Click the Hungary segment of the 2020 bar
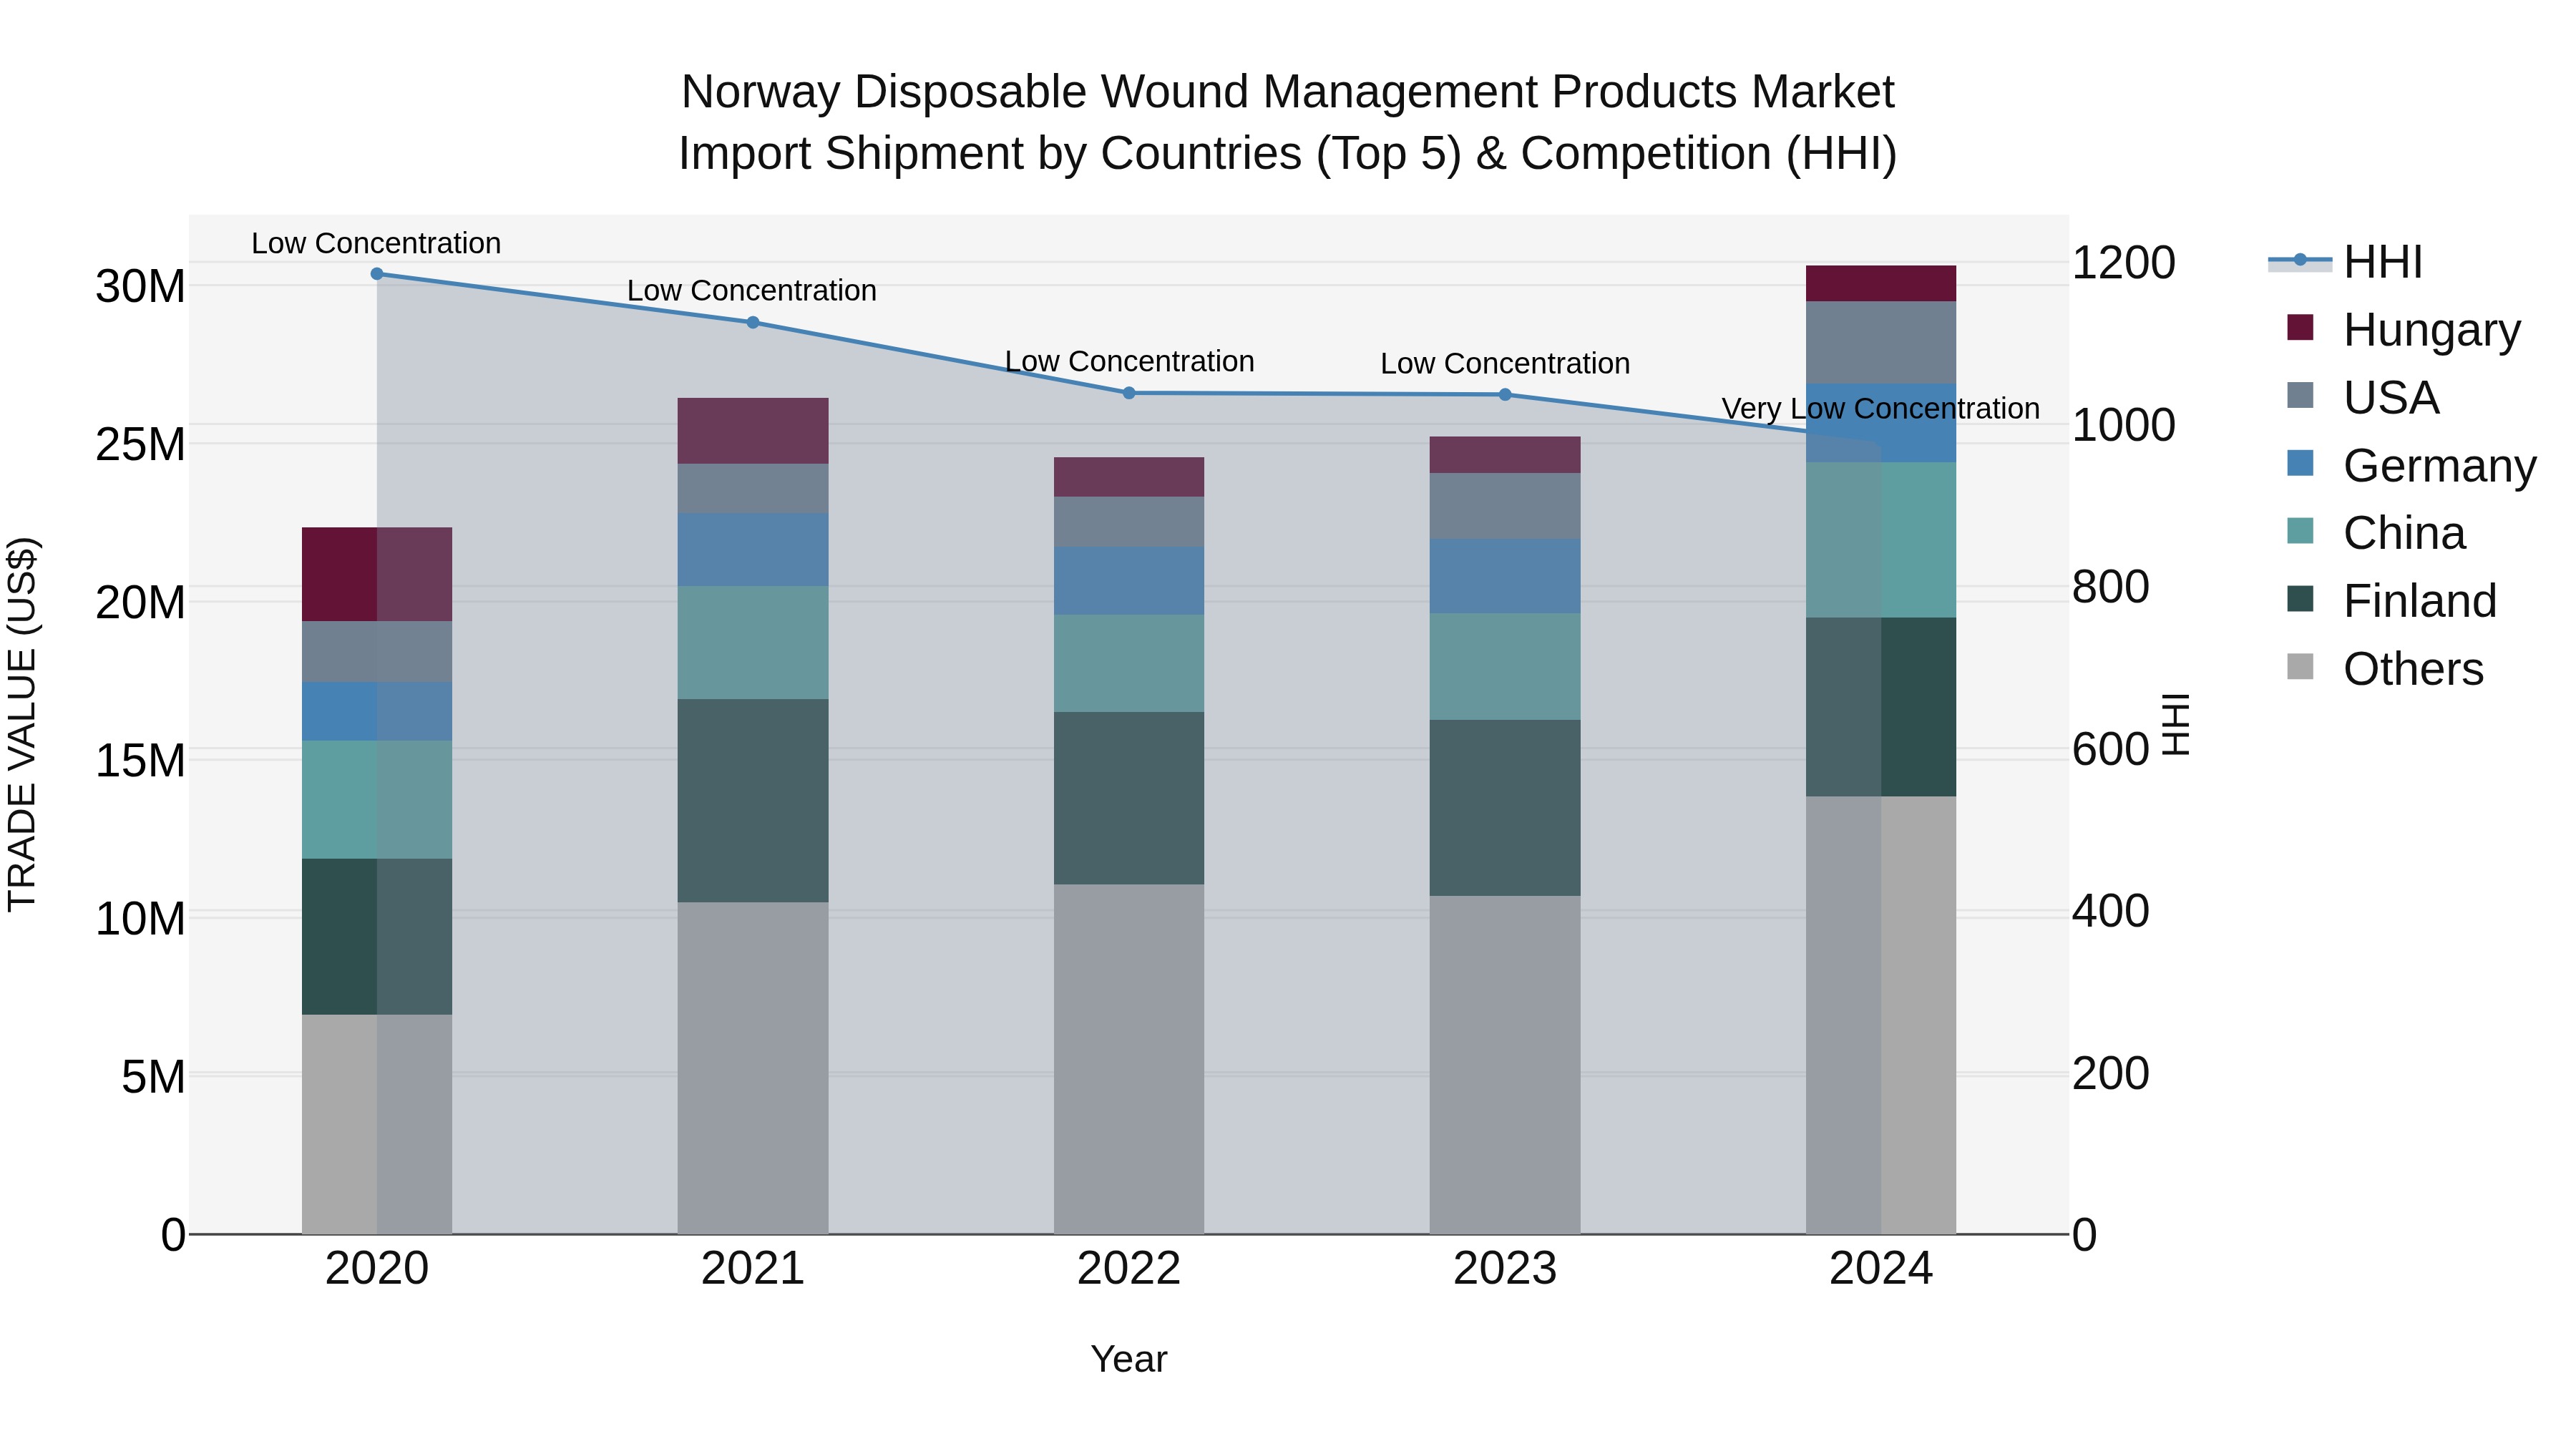 377,575
